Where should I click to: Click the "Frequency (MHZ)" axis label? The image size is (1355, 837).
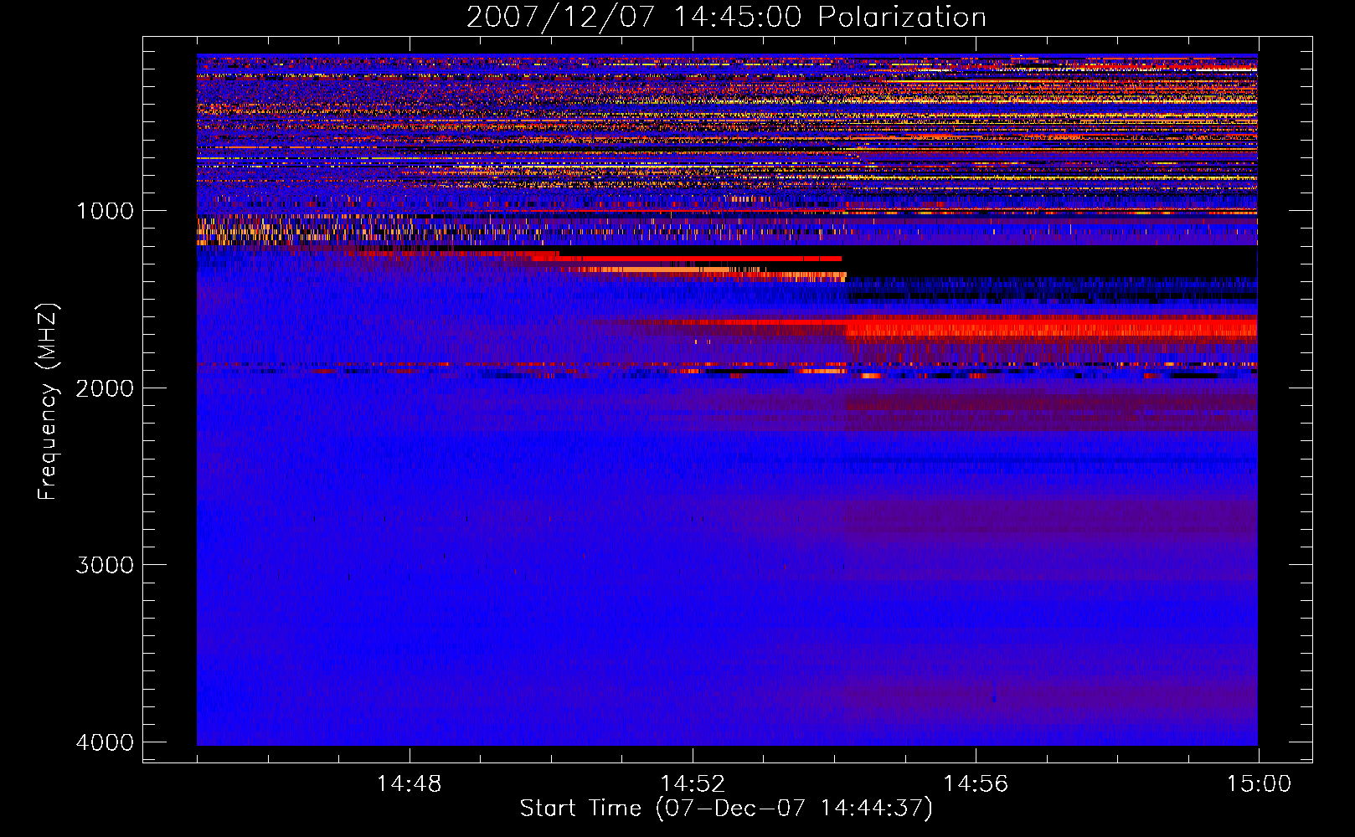coord(48,402)
